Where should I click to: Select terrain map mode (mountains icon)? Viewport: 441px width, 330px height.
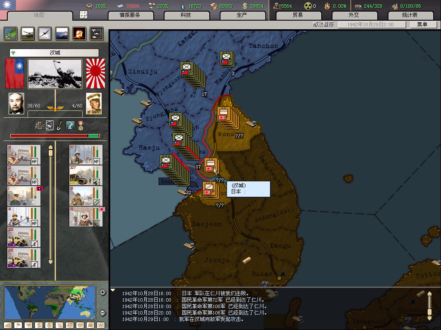8,325
